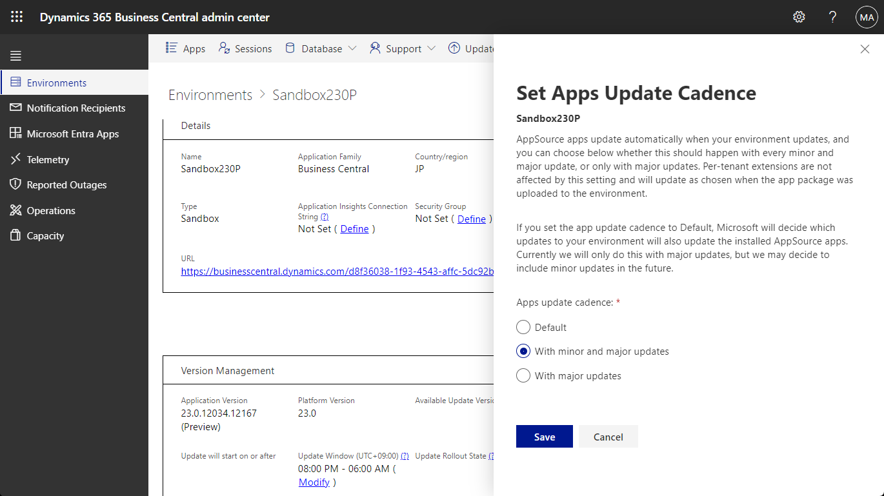Select With major updates cadence
The image size is (884, 496).
pyautogui.click(x=523, y=375)
